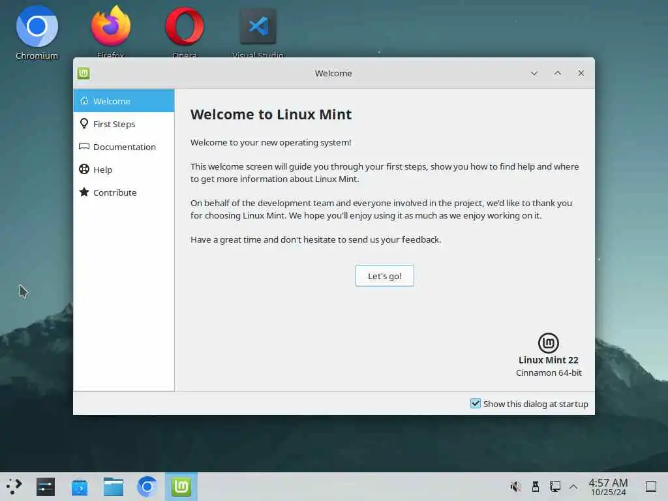Open the network connections tray icon

tap(554, 487)
